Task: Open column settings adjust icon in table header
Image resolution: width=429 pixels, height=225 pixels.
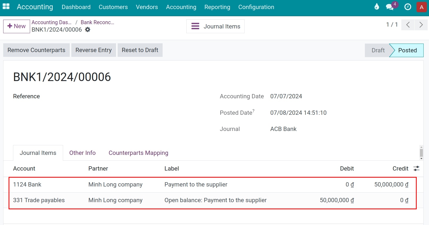Action: 416,168
